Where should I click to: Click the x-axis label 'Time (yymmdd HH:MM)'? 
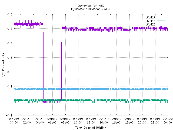click(x=91, y=128)
